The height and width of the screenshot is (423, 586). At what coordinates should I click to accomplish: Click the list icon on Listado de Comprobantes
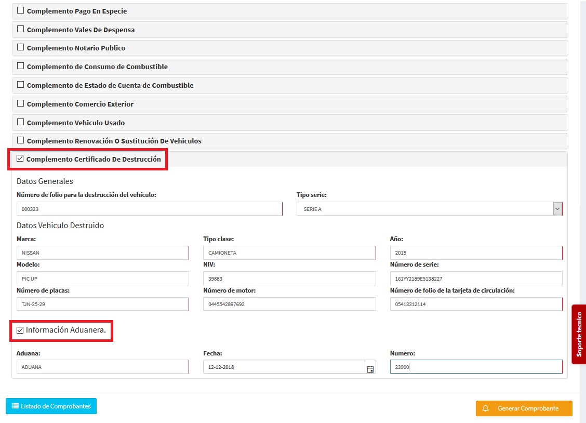tap(15, 406)
